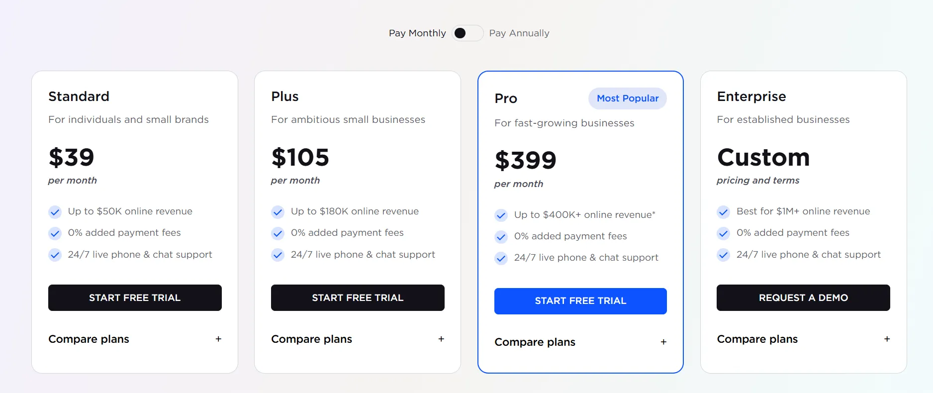Click the checkmark beside Pro's 24/7 live support
This screenshot has width=933, height=393.
click(x=501, y=258)
